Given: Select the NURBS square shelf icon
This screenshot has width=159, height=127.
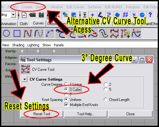Looking at the screenshot, I should (x=17, y=33).
